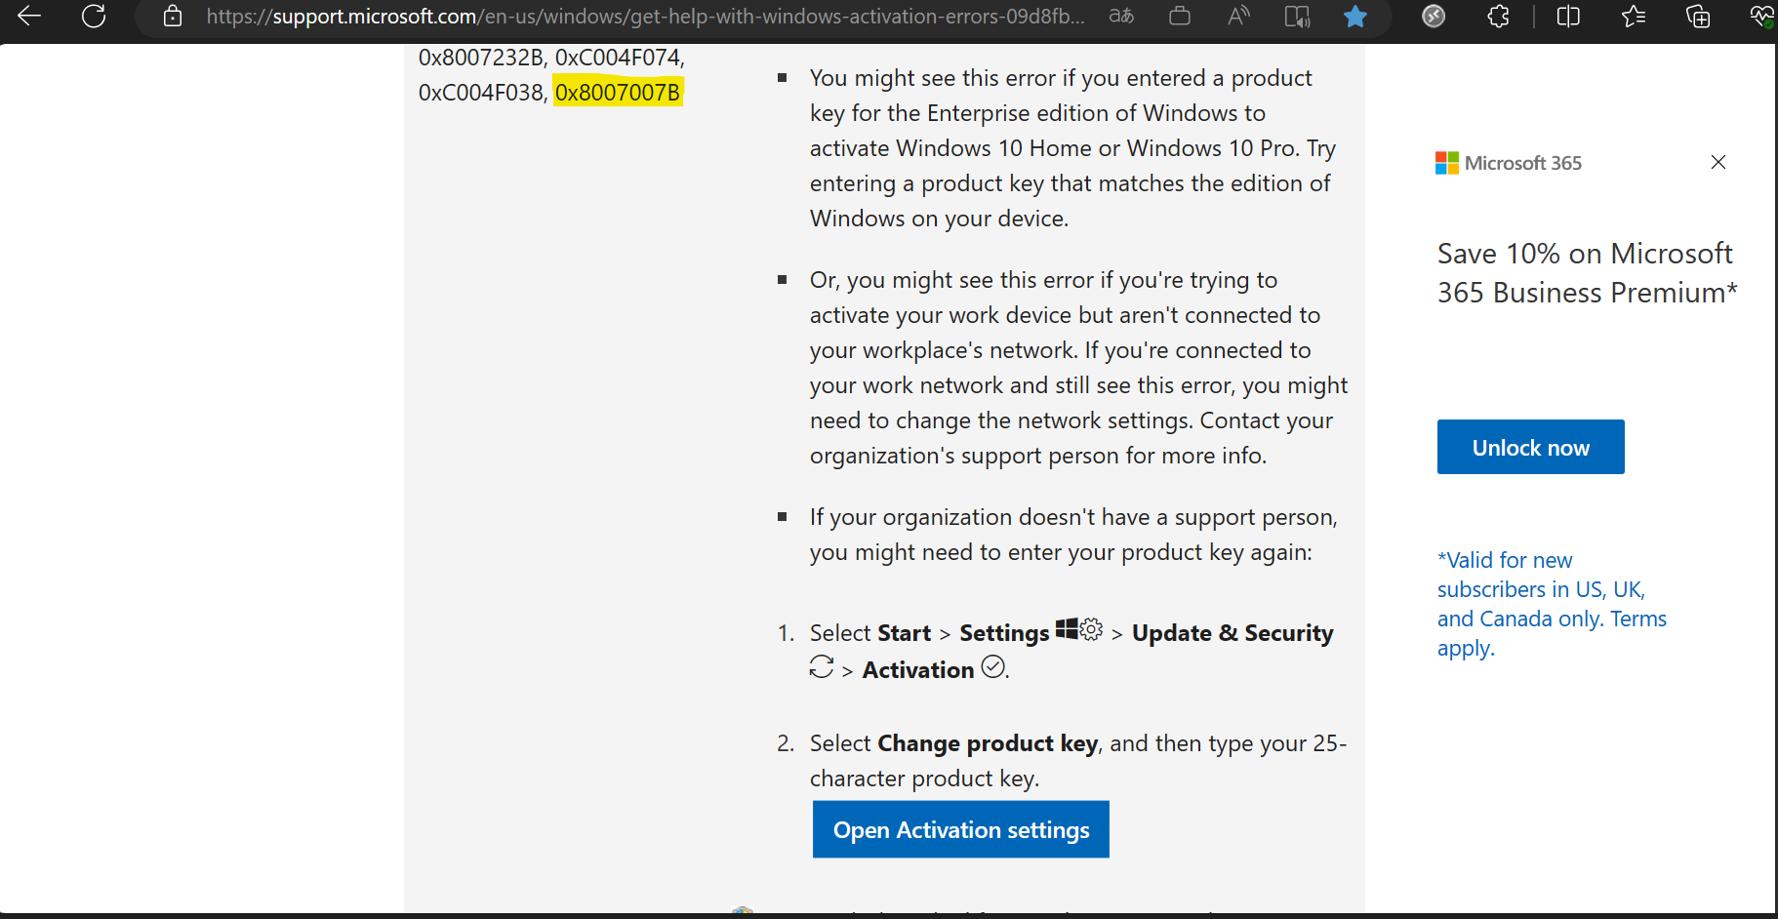Select the highlighted error code 0x8007007B

(619, 92)
